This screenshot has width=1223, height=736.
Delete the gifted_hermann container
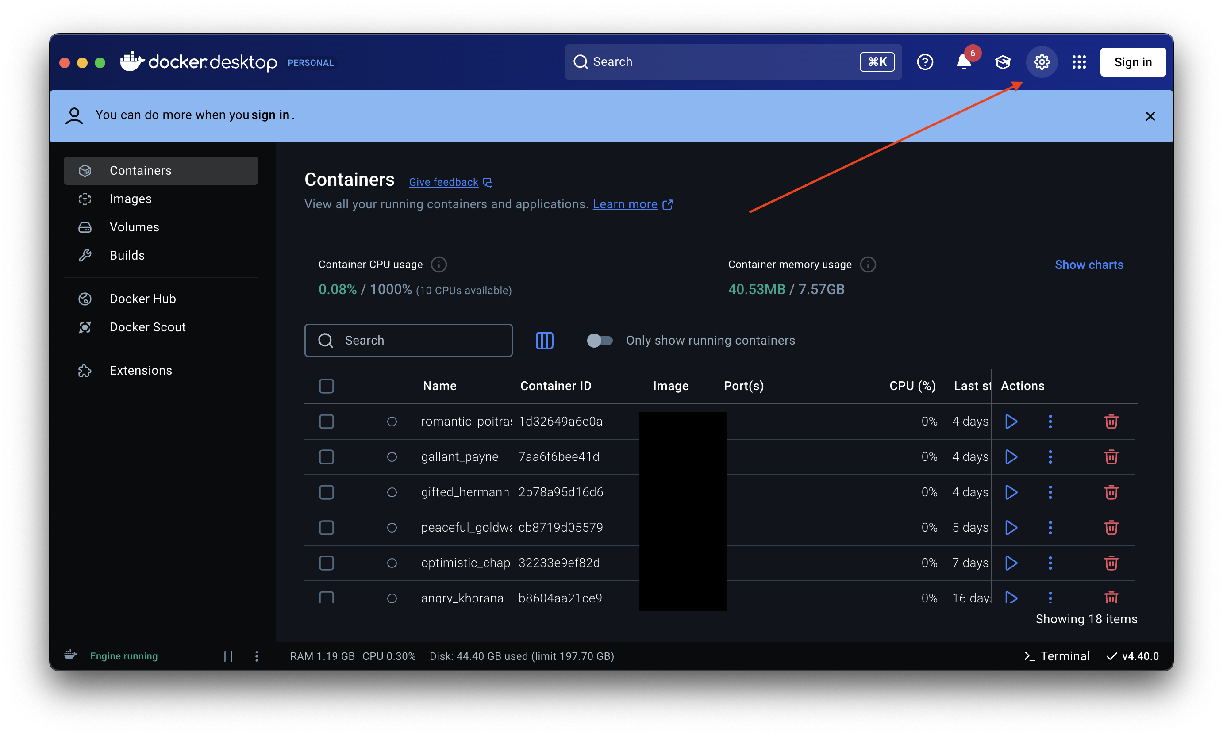point(1111,492)
